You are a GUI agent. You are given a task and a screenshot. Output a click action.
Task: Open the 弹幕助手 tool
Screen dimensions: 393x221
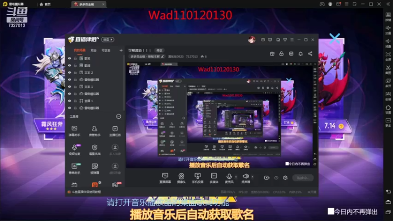click(75, 131)
